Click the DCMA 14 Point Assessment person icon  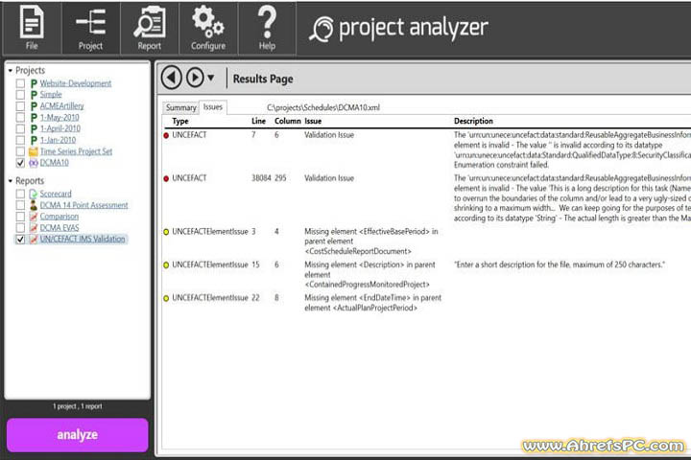[x=34, y=205]
